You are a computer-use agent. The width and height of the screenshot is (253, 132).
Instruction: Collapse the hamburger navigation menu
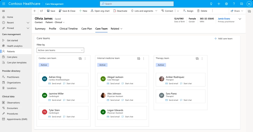[x=3, y=11]
